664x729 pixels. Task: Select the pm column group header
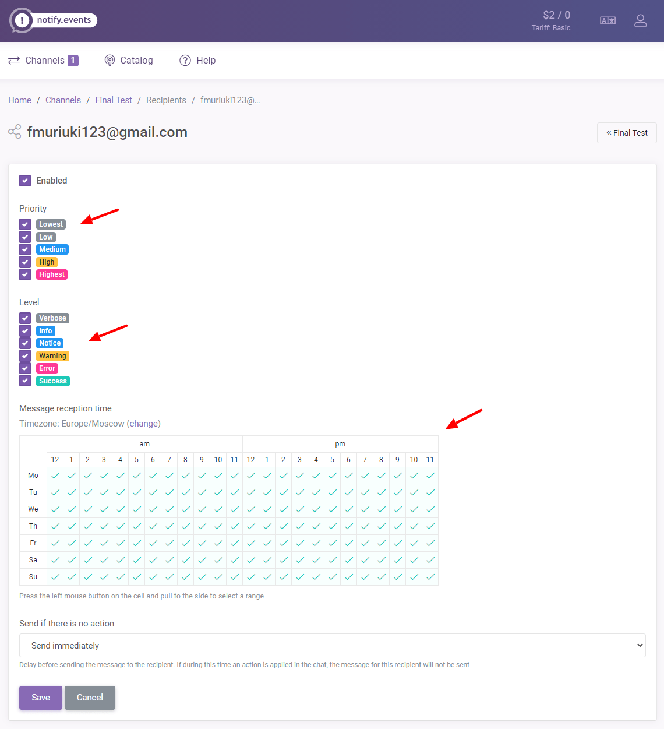click(340, 444)
